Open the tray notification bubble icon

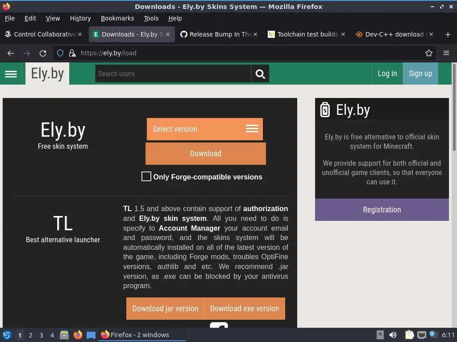(x=433, y=334)
